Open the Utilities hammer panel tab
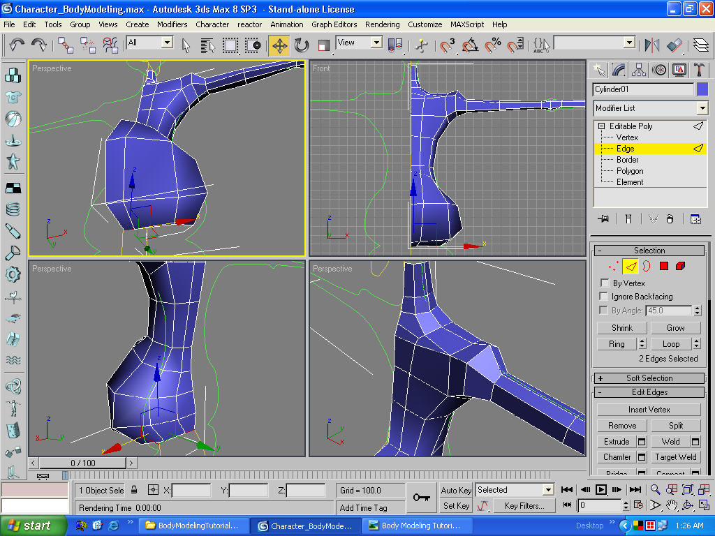The width and height of the screenshot is (715, 536). point(699,70)
